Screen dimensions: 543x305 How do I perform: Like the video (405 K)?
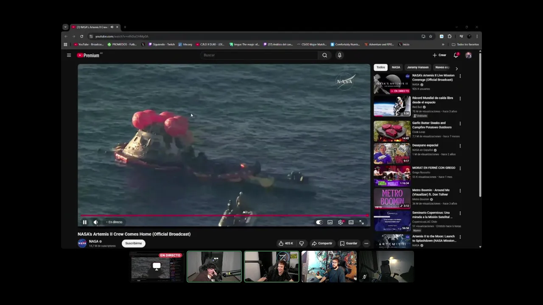286,243
